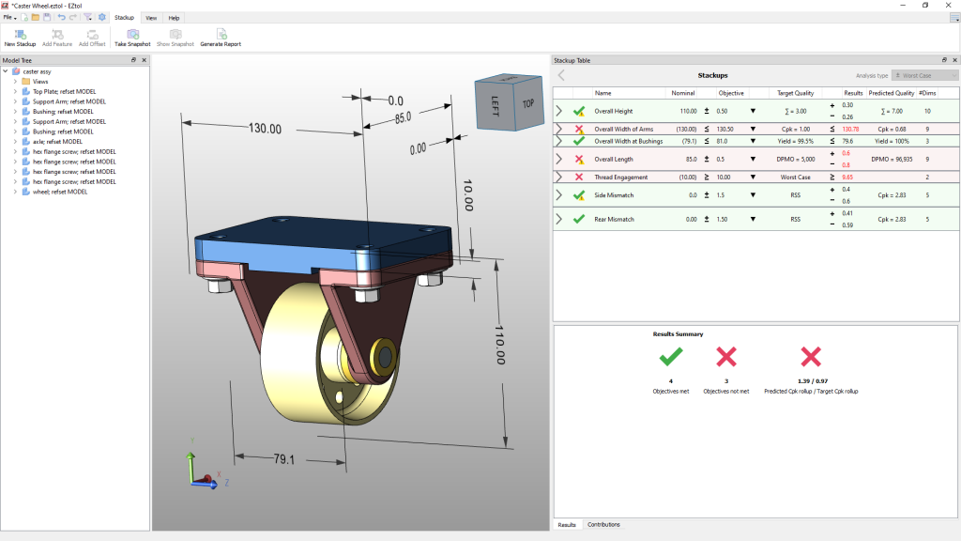Screen dimensions: 961x541
Task: Switch to the View ribbon tab
Action: click(x=150, y=17)
